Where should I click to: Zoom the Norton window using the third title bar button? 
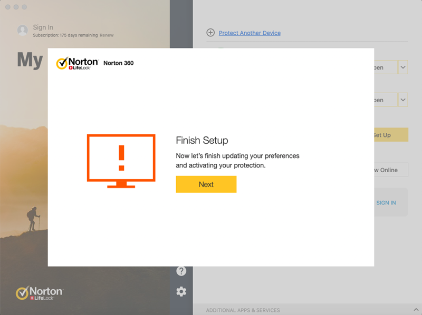[x=24, y=7]
